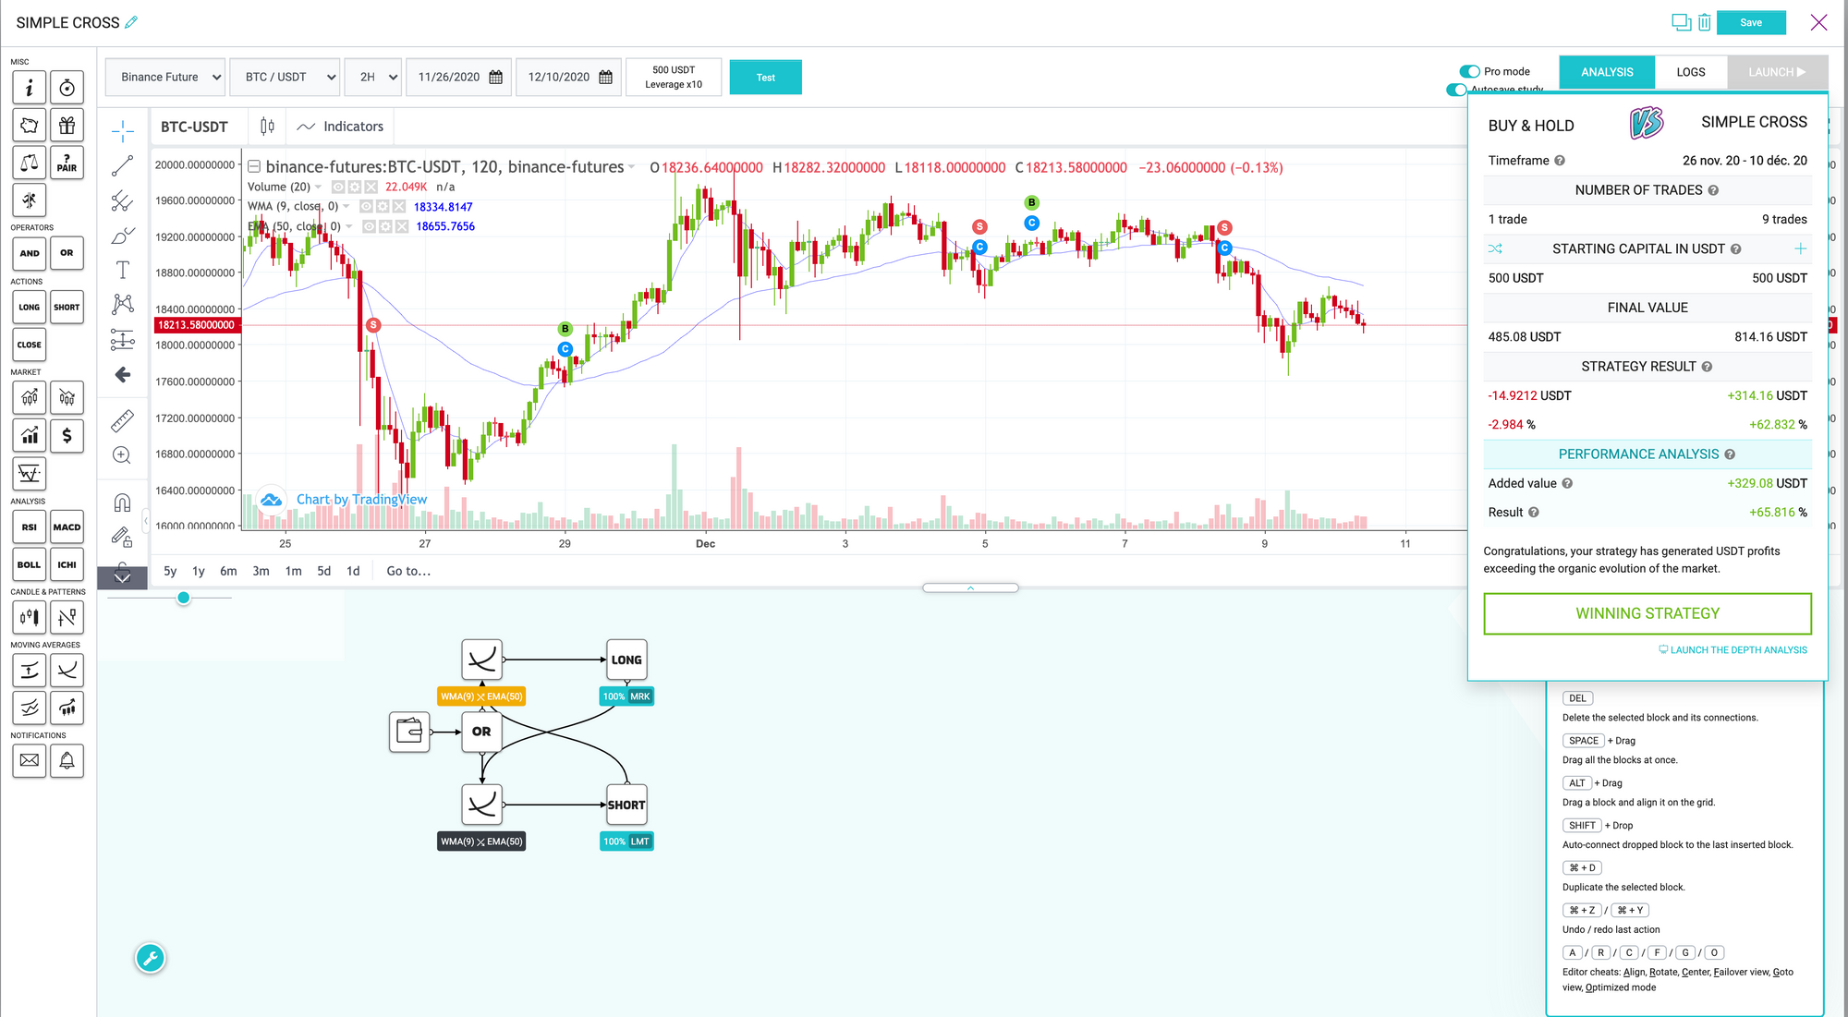This screenshot has width=1848, height=1017.
Task: Set chart range to 5y
Action: tap(170, 571)
